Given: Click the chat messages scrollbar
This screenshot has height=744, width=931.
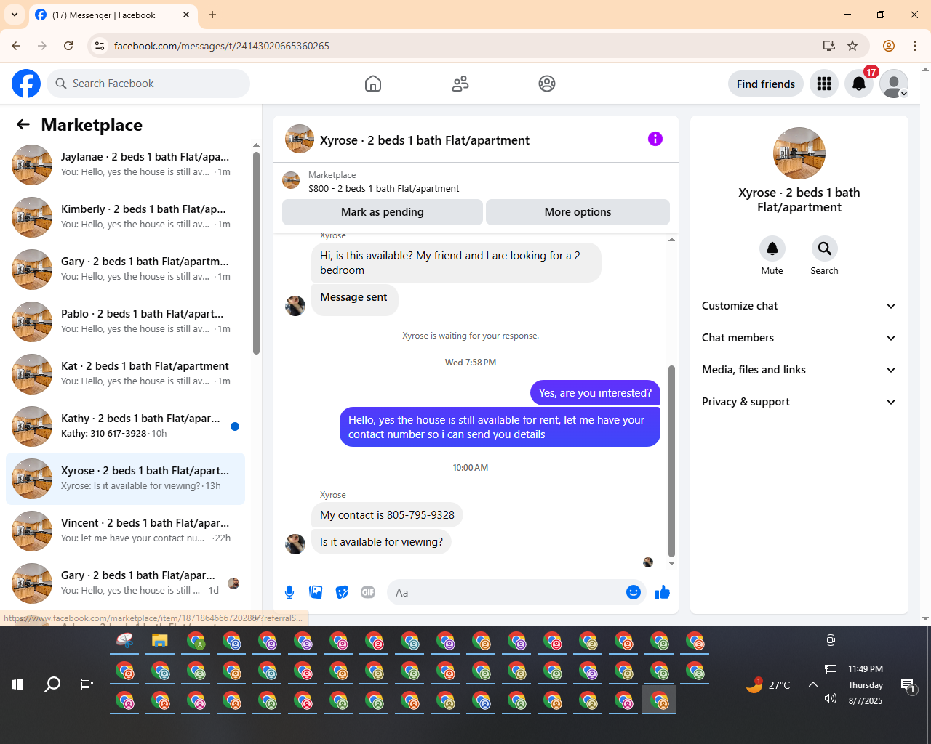Looking at the screenshot, I should [671, 461].
